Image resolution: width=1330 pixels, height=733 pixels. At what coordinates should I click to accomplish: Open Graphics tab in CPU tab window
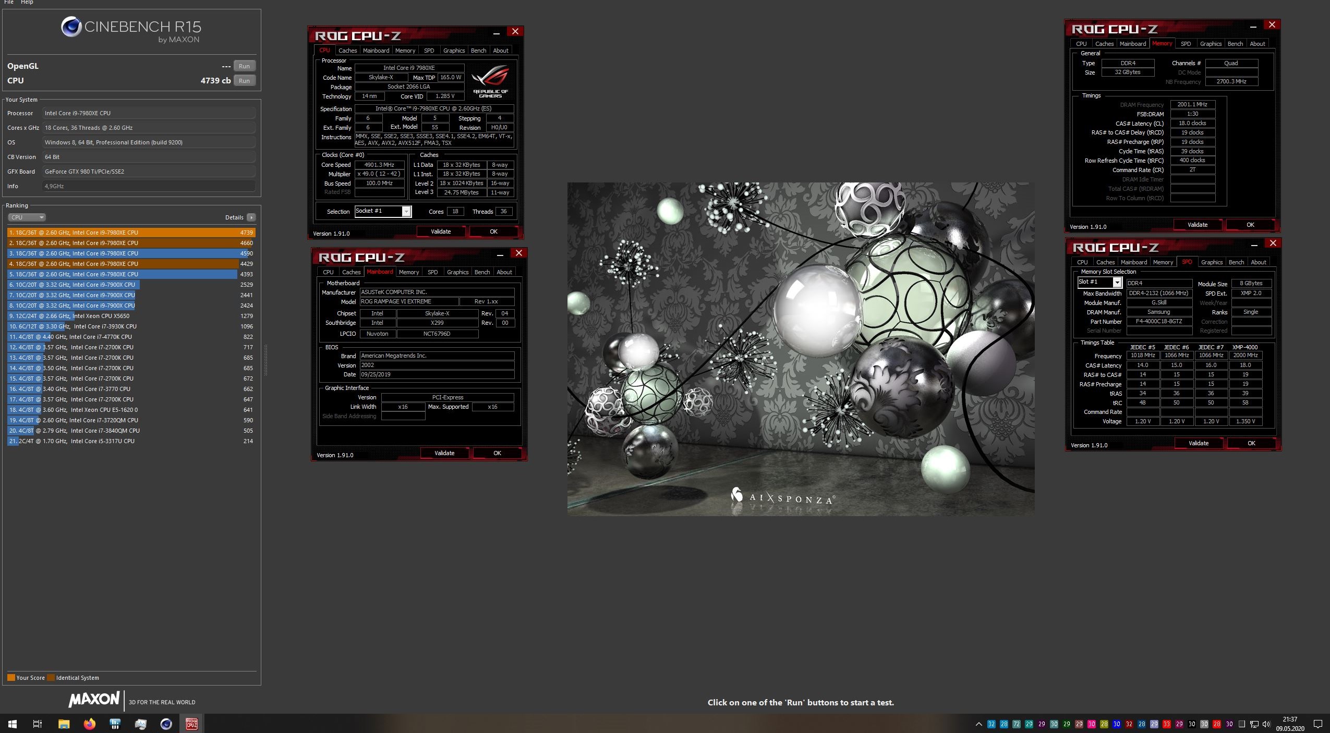[x=454, y=51]
